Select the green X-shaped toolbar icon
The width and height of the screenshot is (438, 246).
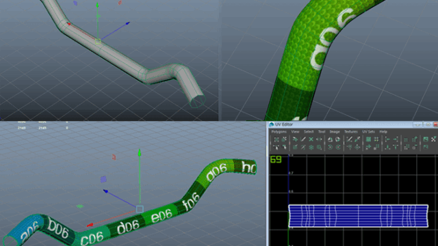[x=311, y=139]
